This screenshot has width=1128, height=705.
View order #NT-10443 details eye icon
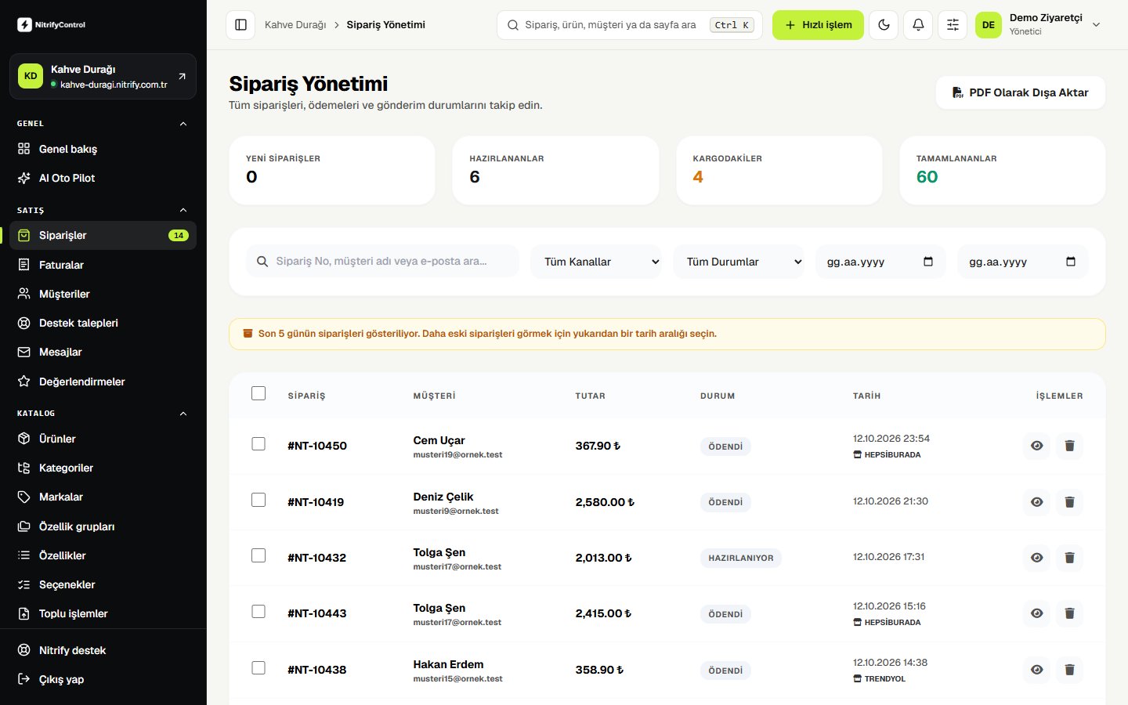tap(1036, 613)
